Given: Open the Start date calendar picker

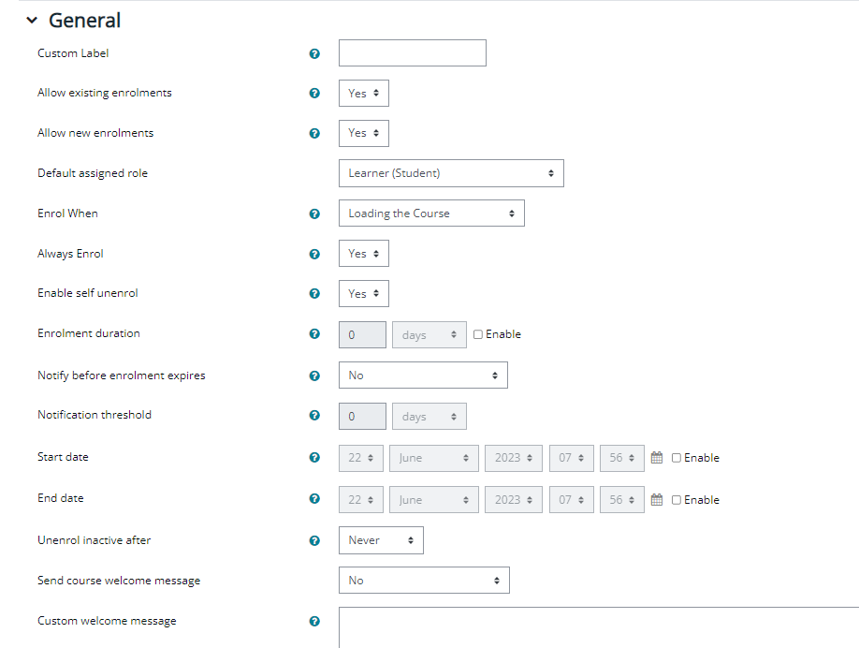Looking at the screenshot, I should pos(657,457).
